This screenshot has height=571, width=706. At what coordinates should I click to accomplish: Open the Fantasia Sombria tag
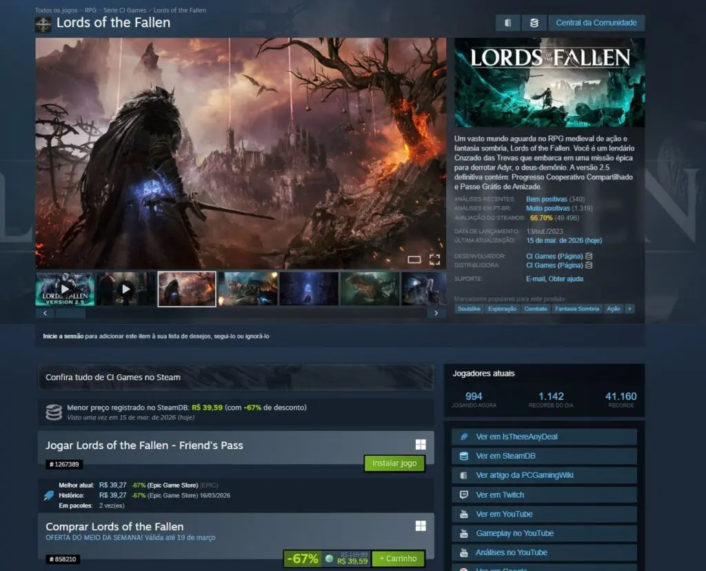pos(578,309)
